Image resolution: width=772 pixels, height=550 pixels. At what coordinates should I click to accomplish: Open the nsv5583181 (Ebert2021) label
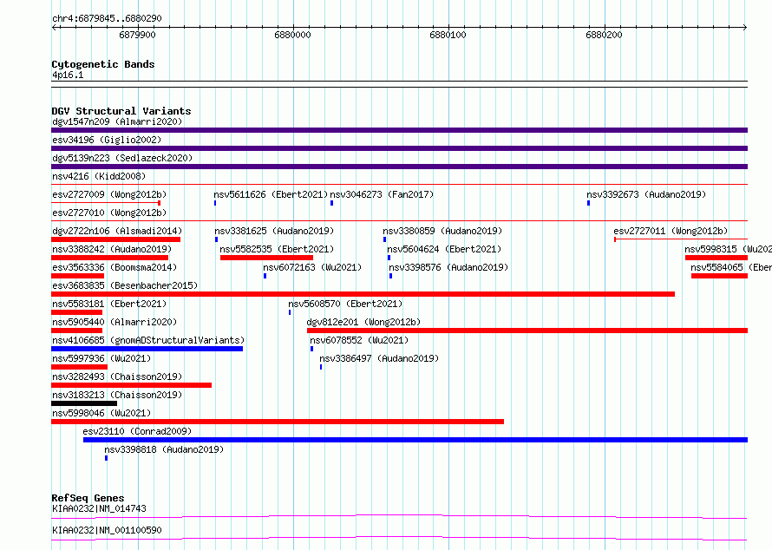[109, 304]
